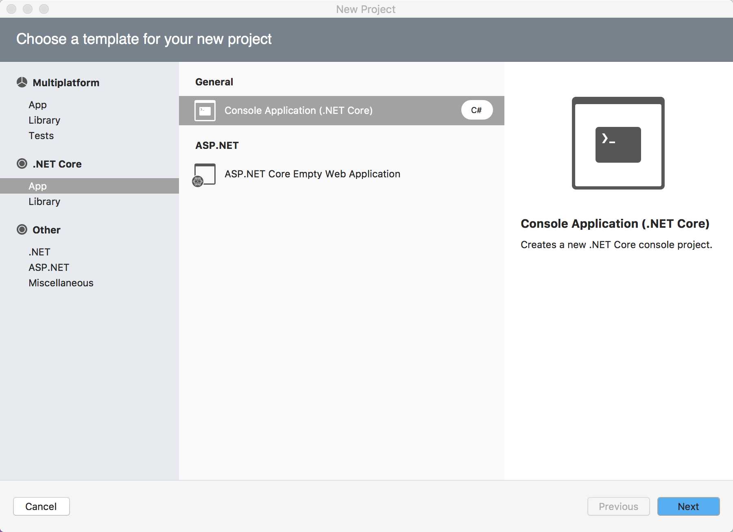Click the Cancel button
The height and width of the screenshot is (532, 733).
point(41,506)
